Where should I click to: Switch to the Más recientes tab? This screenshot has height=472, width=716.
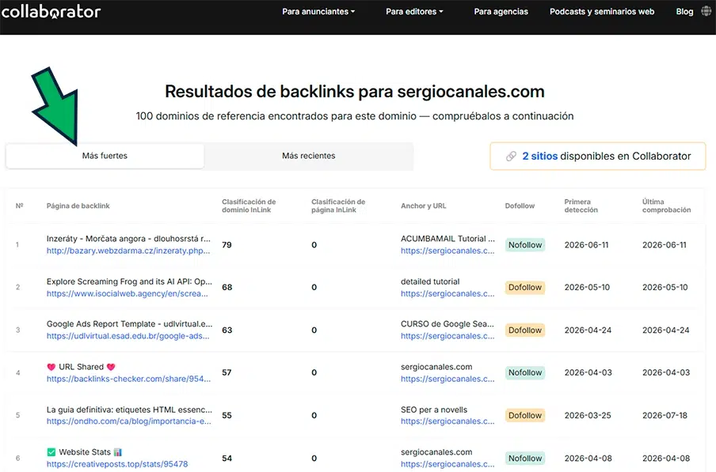(x=309, y=156)
